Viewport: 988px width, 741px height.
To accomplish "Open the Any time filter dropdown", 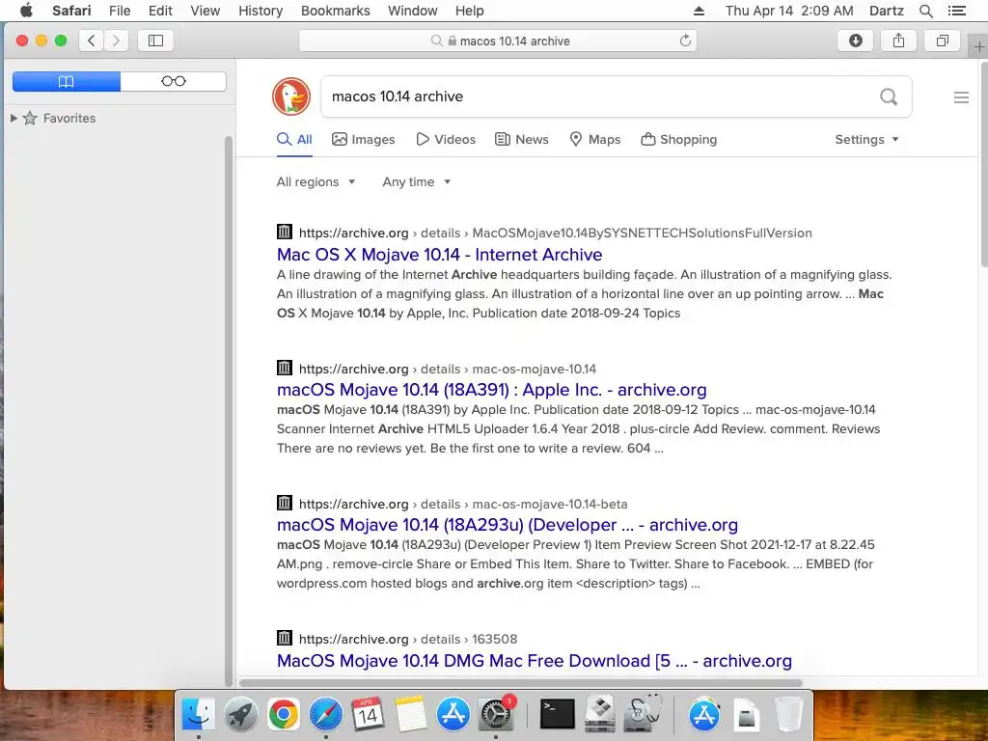I will [x=417, y=182].
